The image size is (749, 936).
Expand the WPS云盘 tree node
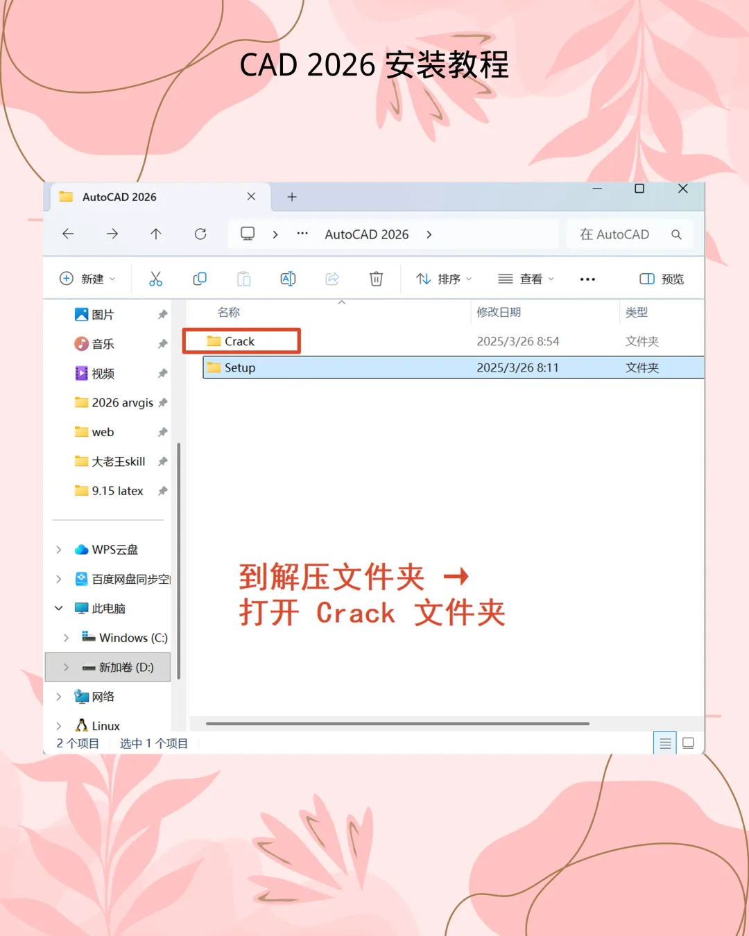coord(59,550)
